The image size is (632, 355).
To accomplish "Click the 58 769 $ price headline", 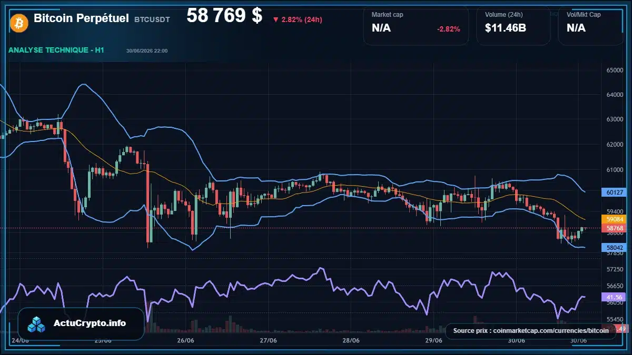I will (224, 16).
